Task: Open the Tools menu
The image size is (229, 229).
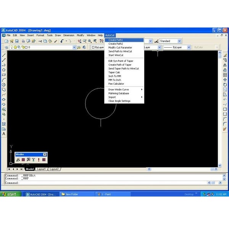Action: [x=50, y=35]
